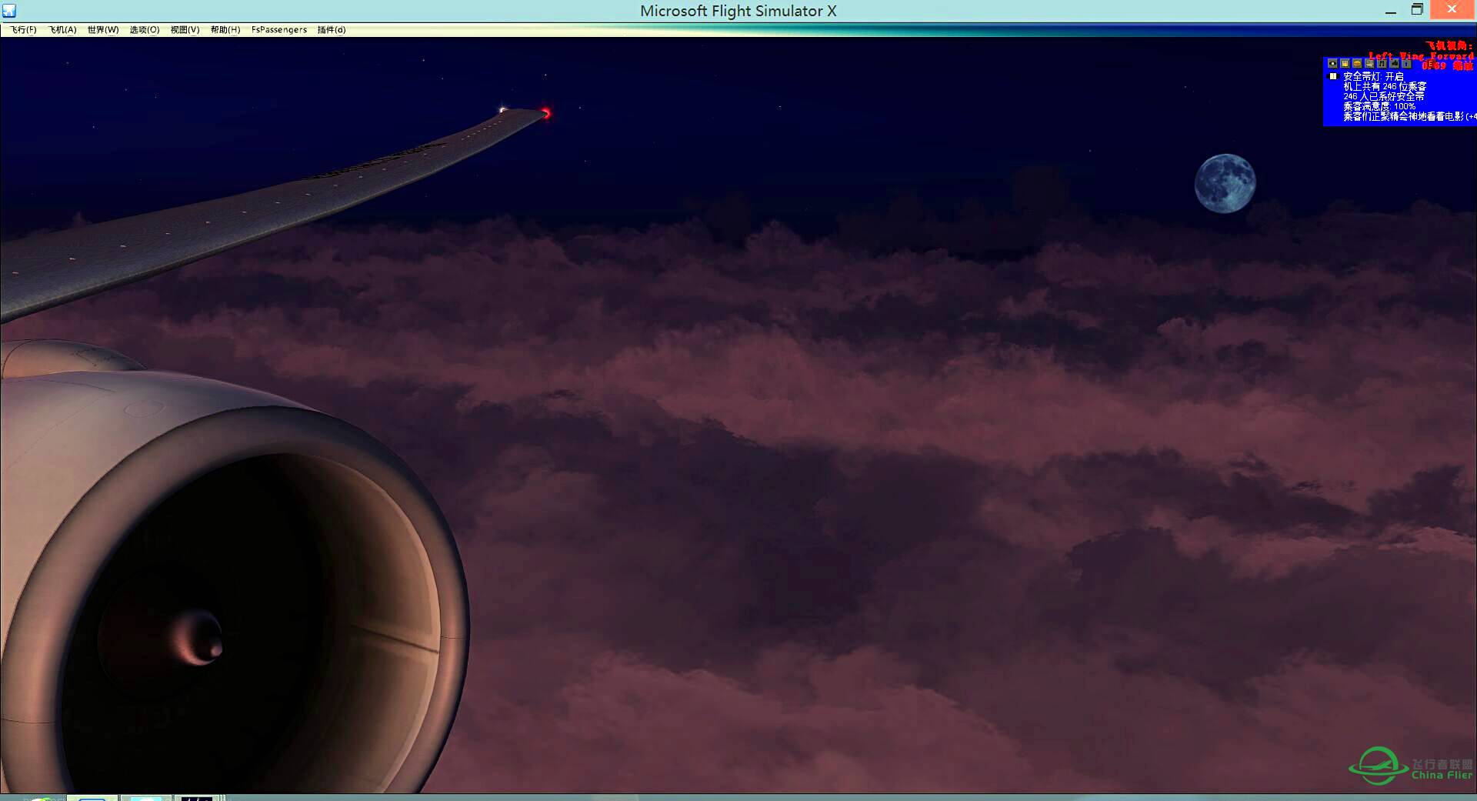Screen dimensions: 1477x801
Task: Click the text 安全带灯: 开启
Action: tap(1373, 76)
